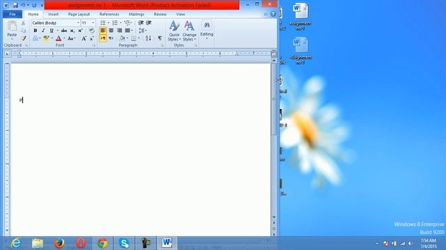Image resolution: width=446 pixels, height=250 pixels.
Task: Open Skype from taskbar
Action: tap(124, 243)
